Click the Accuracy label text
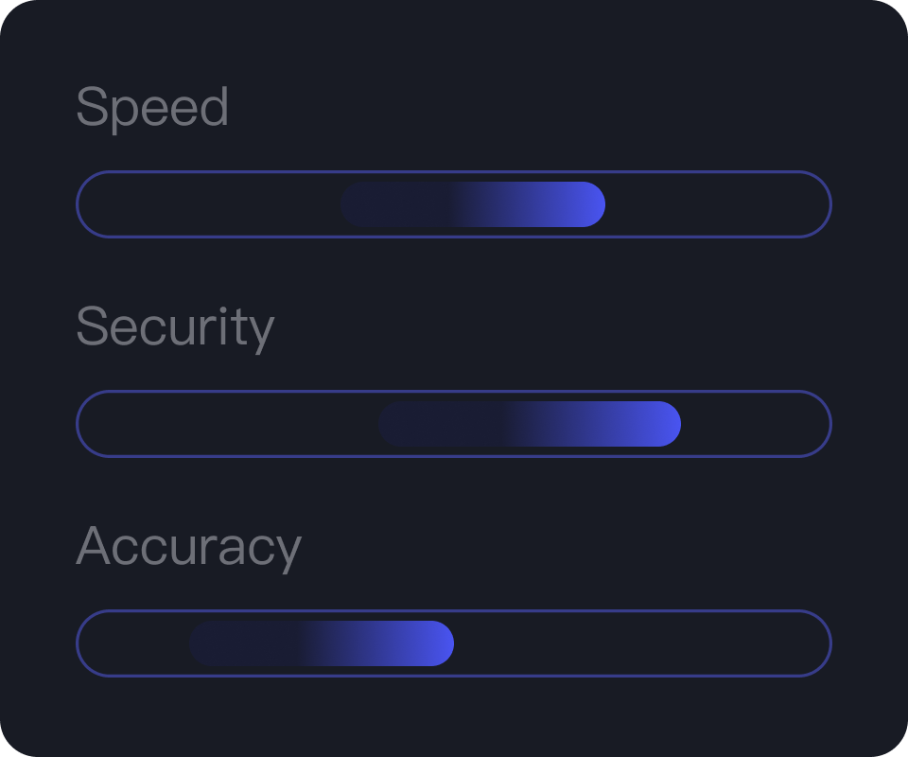This screenshot has height=757, width=908. (x=188, y=547)
